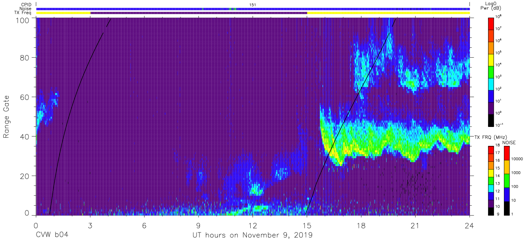Click the NOISE legend title

[x=510, y=142]
